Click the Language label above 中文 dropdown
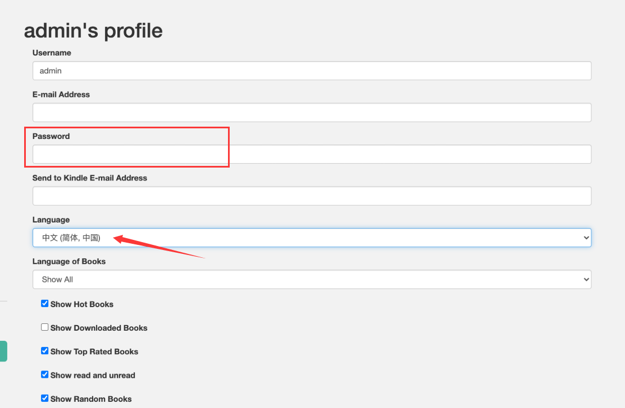 [x=51, y=220]
